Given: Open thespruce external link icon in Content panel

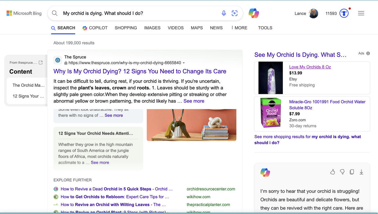Looking at the screenshot, I should pyautogui.click(x=41, y=63).
